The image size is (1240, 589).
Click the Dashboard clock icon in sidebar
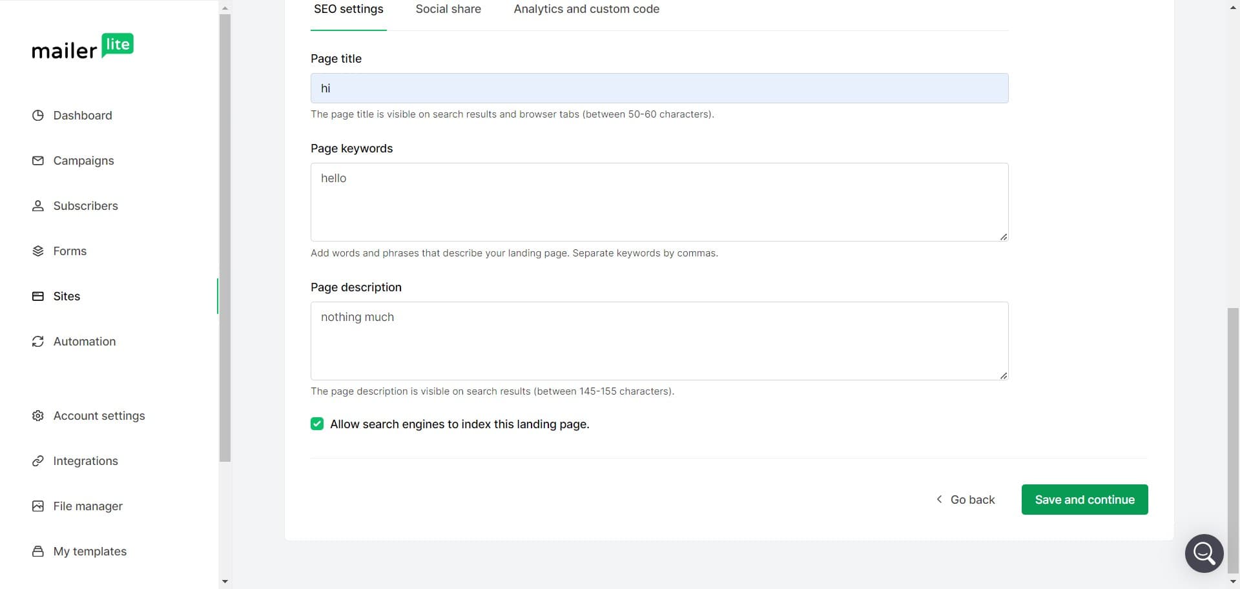[x=38, y=116]
